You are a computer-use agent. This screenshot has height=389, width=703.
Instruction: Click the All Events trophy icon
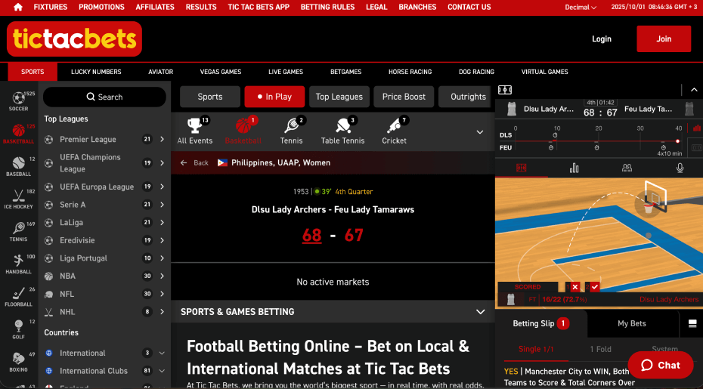click(x=195, y=130)
